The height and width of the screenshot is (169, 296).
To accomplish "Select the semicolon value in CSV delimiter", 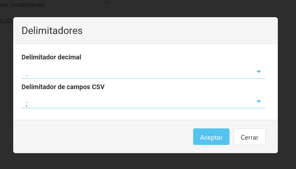I will (27, 104).
